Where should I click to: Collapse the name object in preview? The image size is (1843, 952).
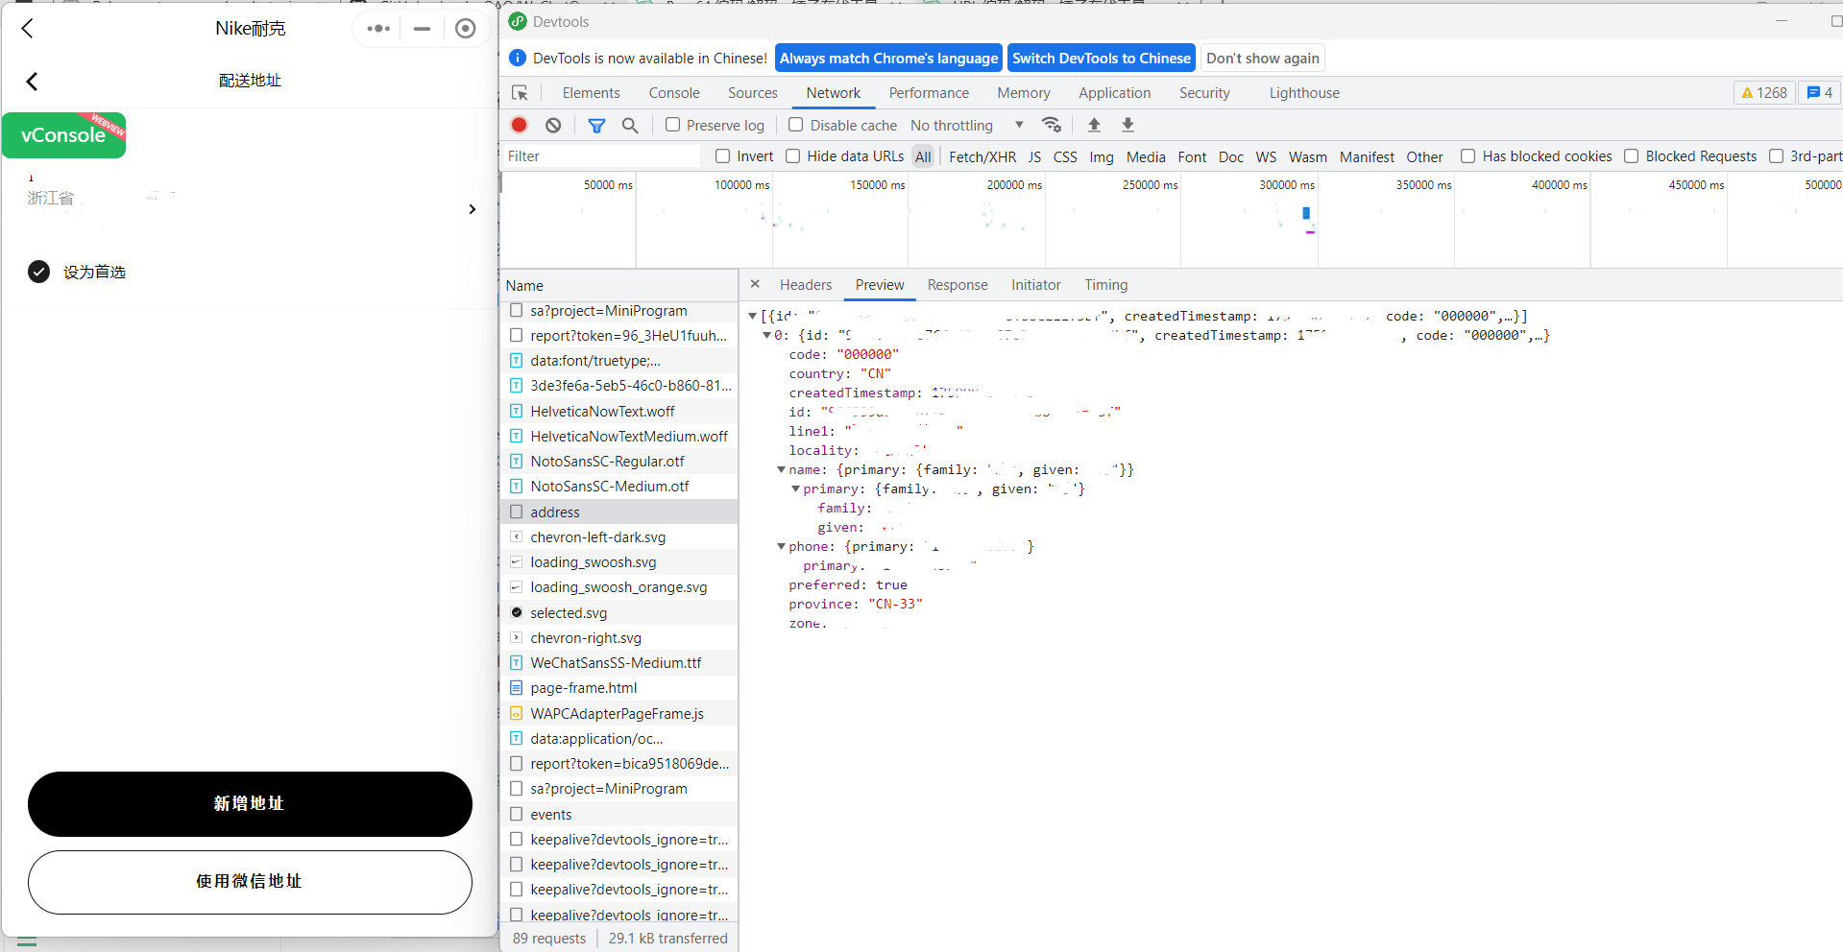[x=781, y=469]
